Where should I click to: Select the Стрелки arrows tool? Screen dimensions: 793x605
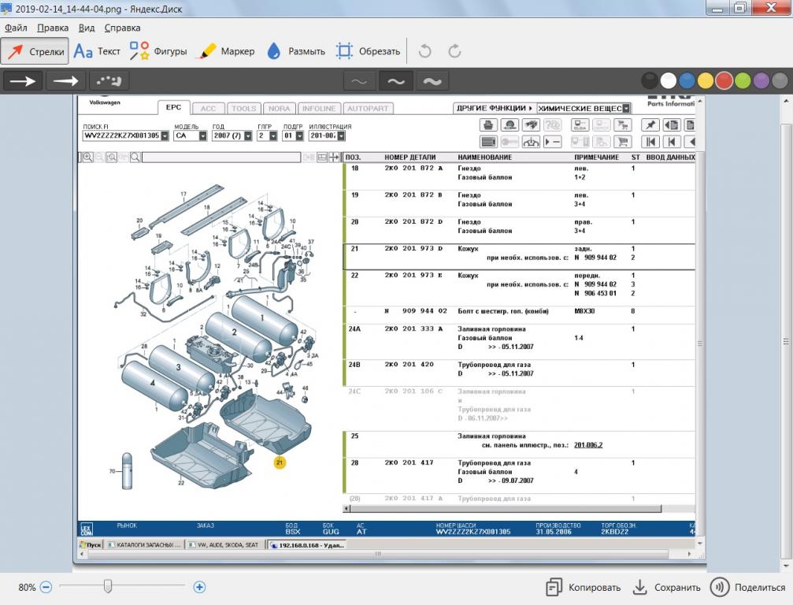(x=35, y=51)
